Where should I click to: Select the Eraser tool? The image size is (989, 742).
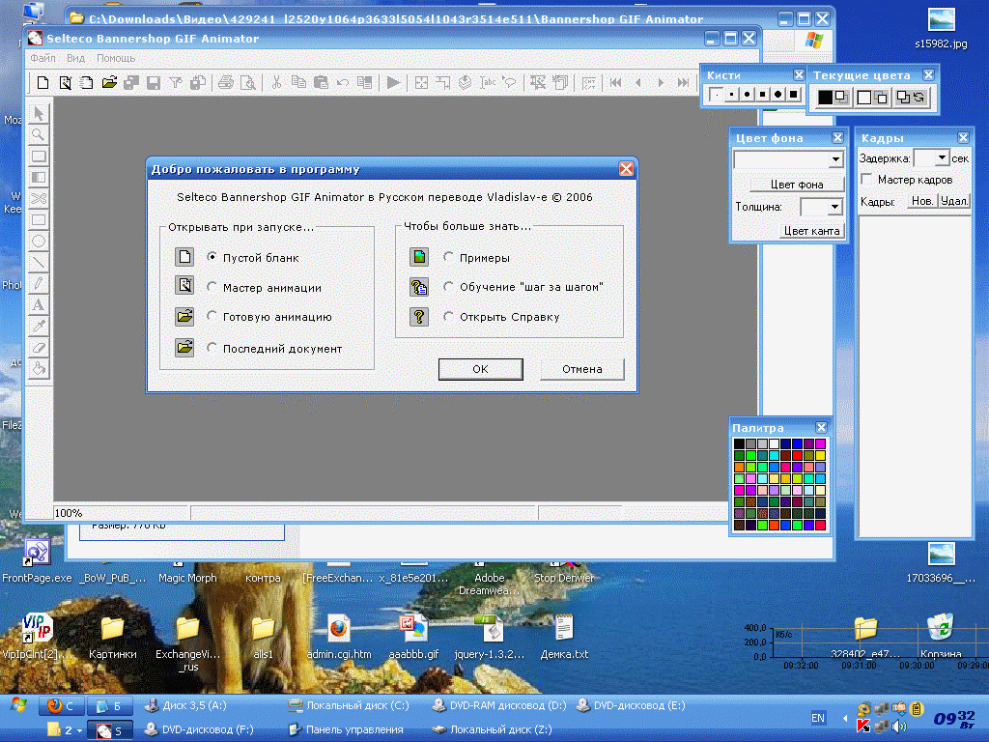[x=39, y=348]
